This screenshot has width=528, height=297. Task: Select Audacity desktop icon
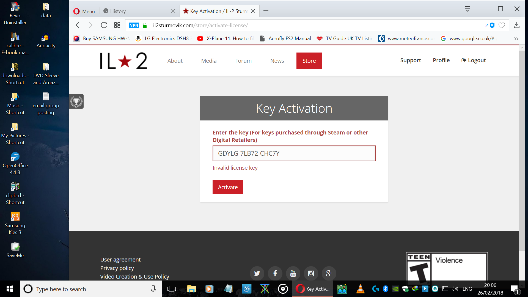coord(46,41)
